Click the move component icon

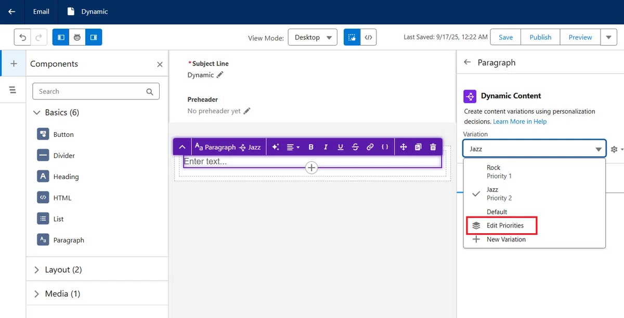[403, 147]
